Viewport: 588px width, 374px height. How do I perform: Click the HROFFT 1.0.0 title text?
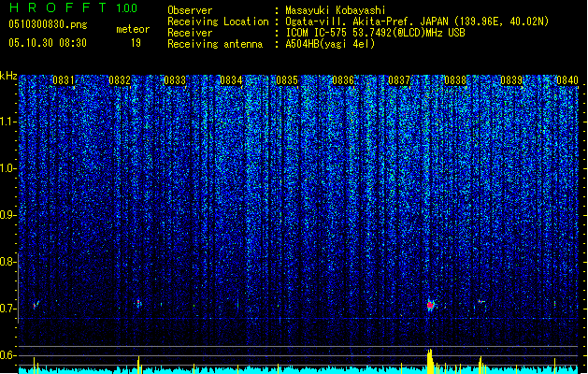point(73,7)
